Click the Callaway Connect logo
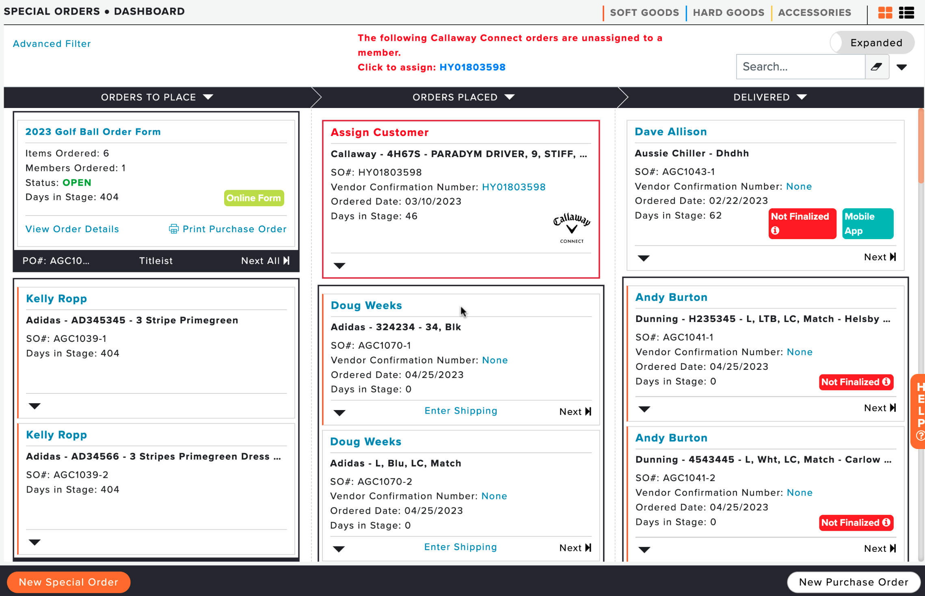The image size is (925, 596). point(572,228)
